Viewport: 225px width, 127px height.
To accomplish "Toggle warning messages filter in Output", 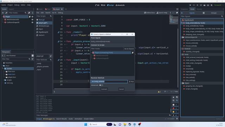I will pyautogui.click(x=175, y=111).
